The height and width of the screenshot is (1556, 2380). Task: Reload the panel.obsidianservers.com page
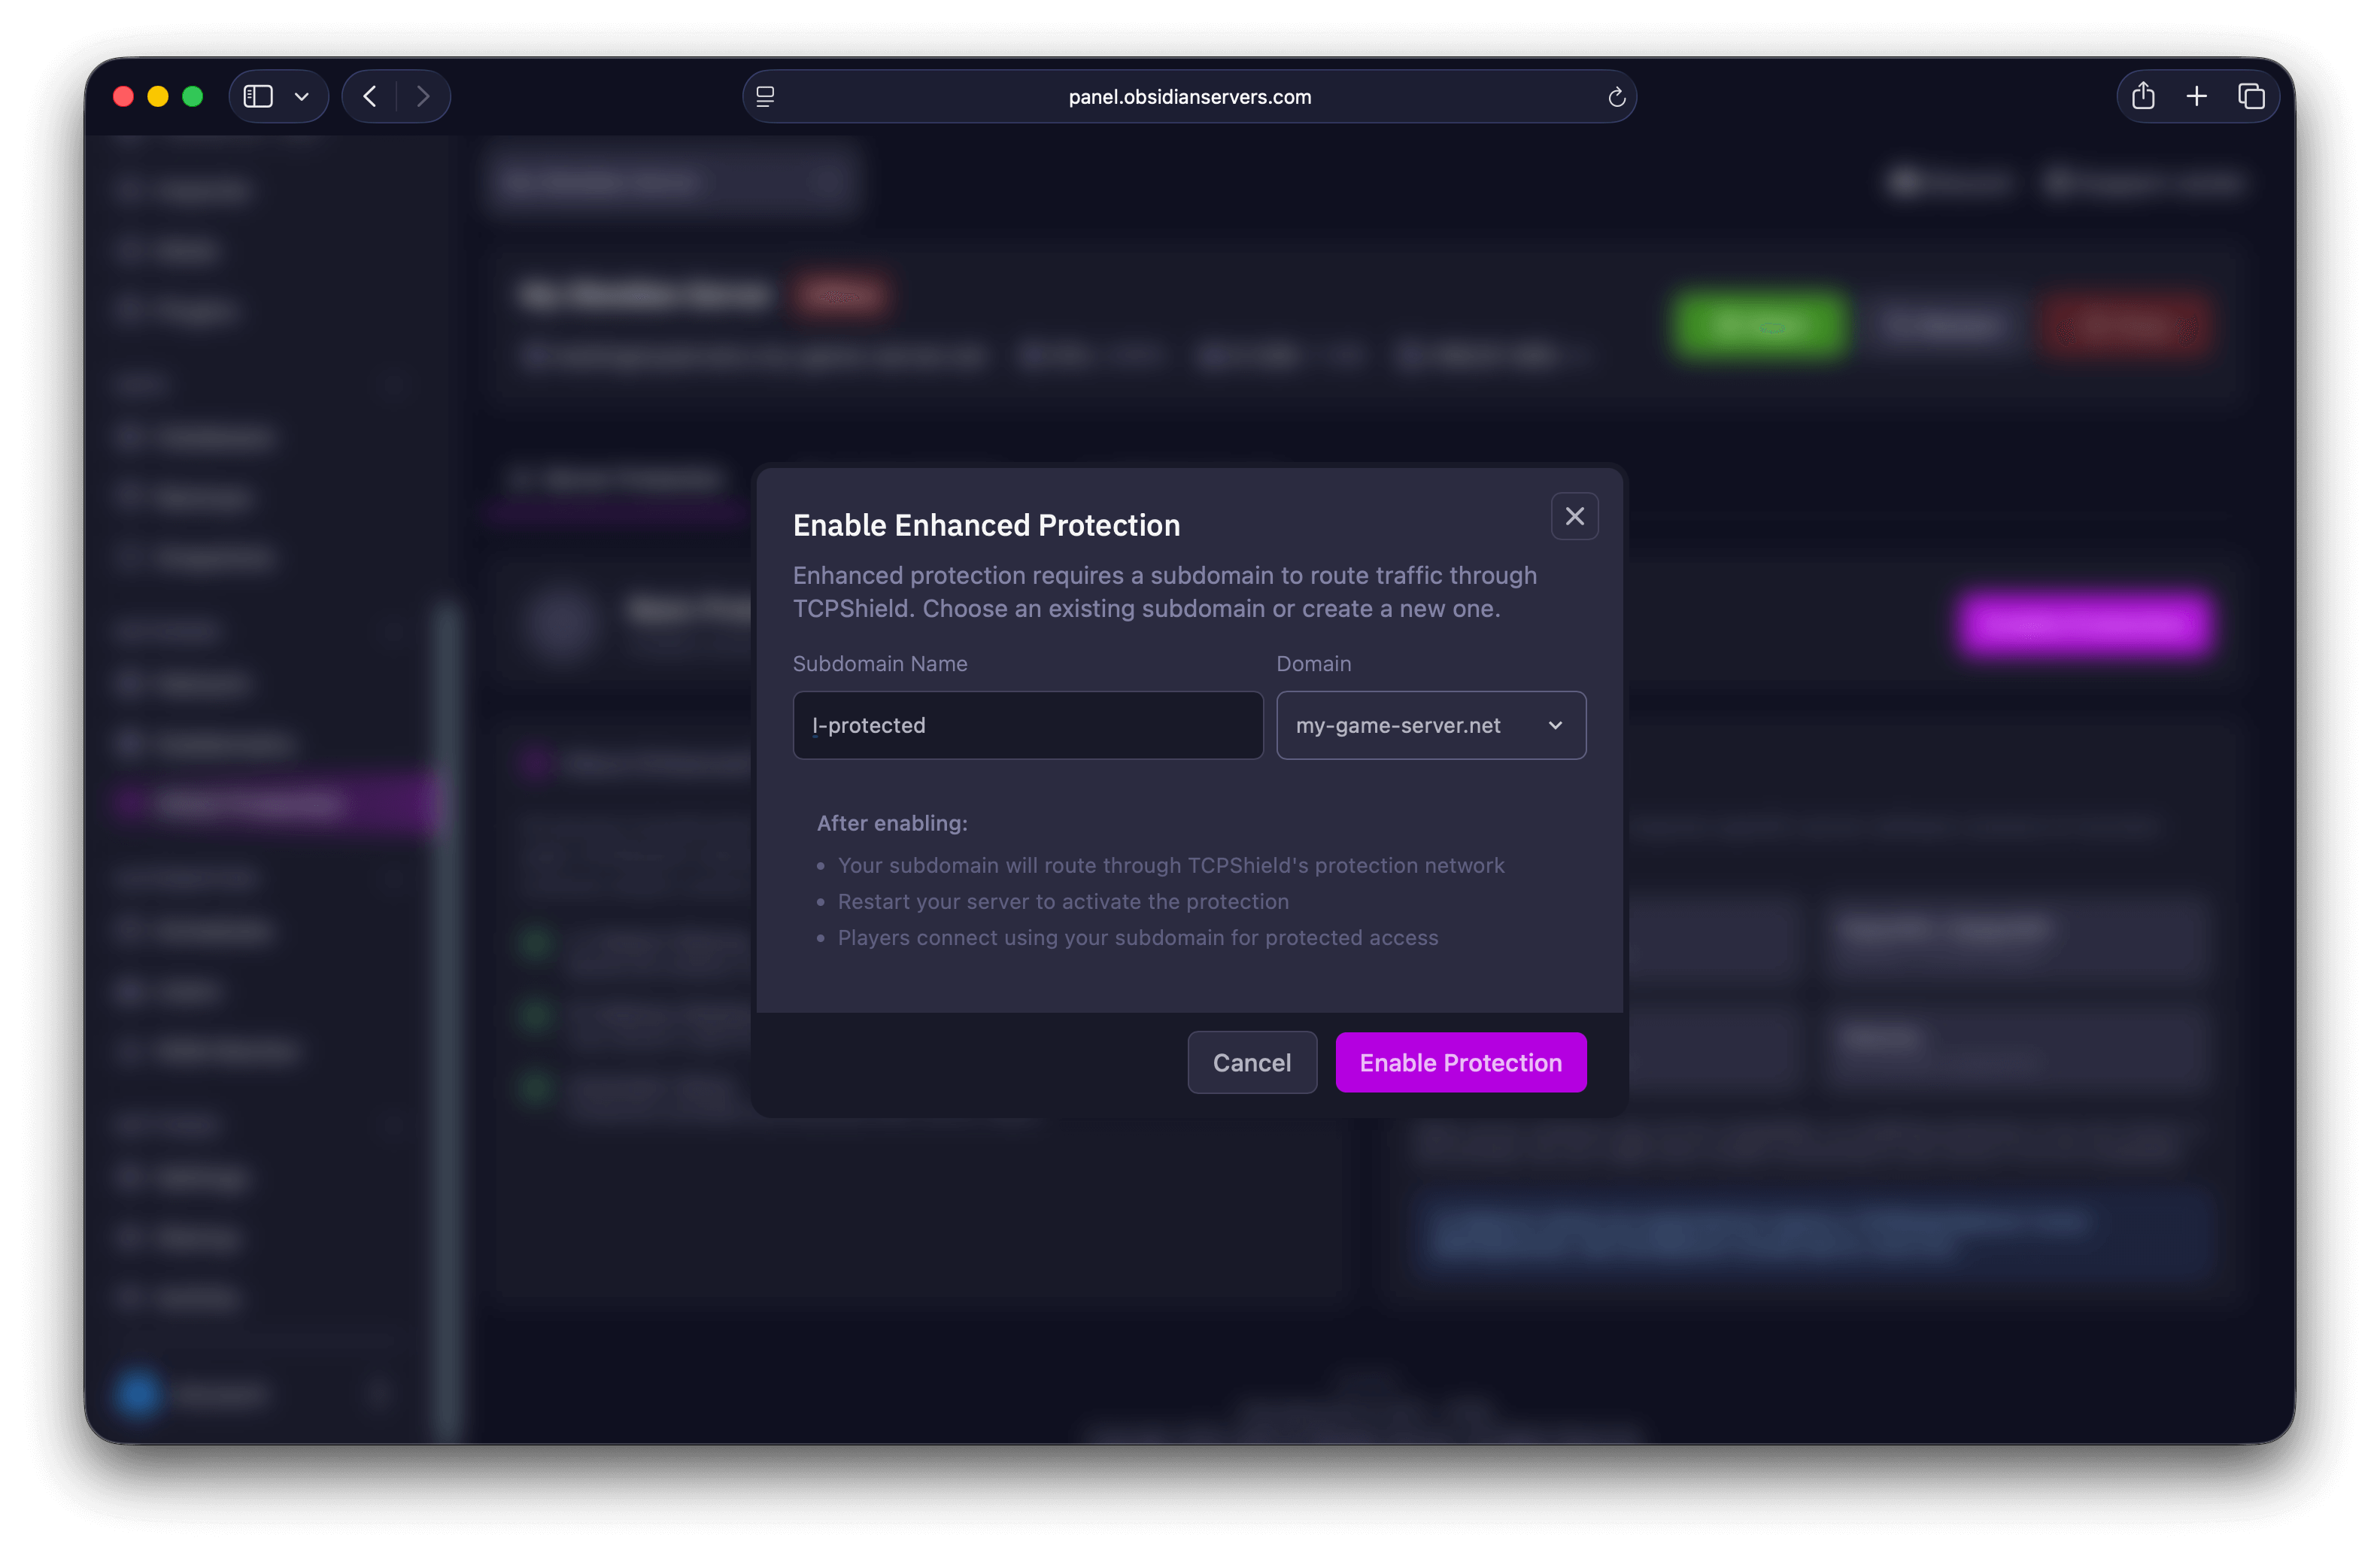1616,97
